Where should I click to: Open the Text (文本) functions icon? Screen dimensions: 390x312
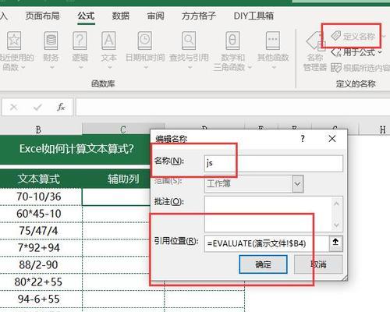click(108, 41)
